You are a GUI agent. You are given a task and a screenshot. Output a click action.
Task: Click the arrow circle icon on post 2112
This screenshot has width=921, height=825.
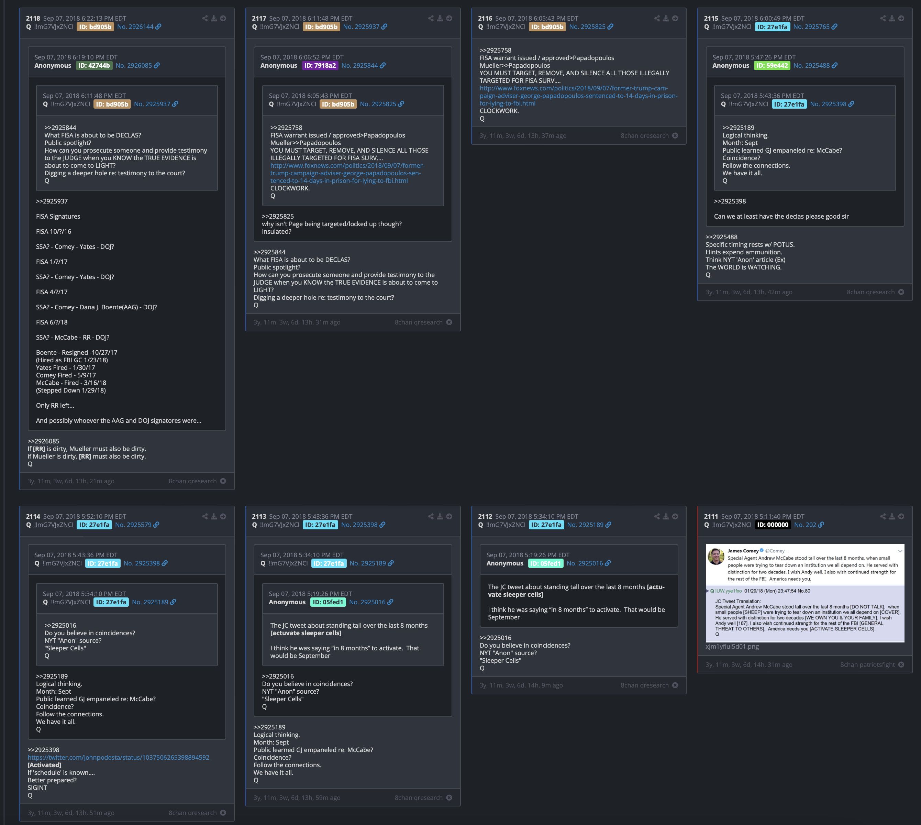tap(675, 516)
